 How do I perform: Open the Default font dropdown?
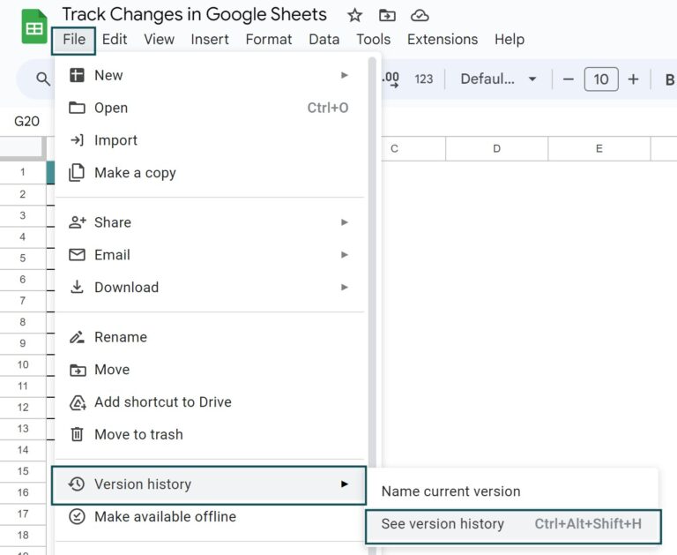498,79
